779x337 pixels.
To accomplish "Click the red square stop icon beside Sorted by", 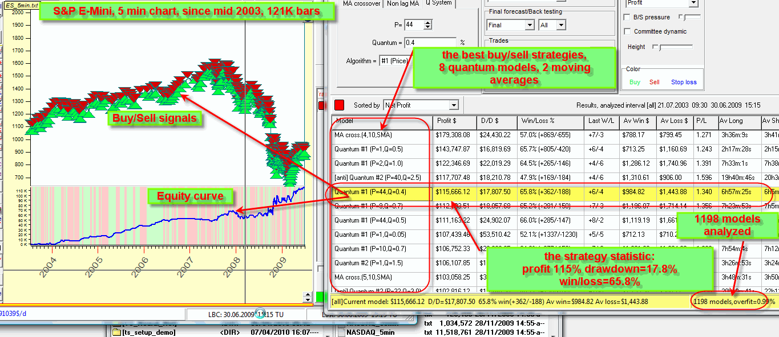I will point(339,105).
